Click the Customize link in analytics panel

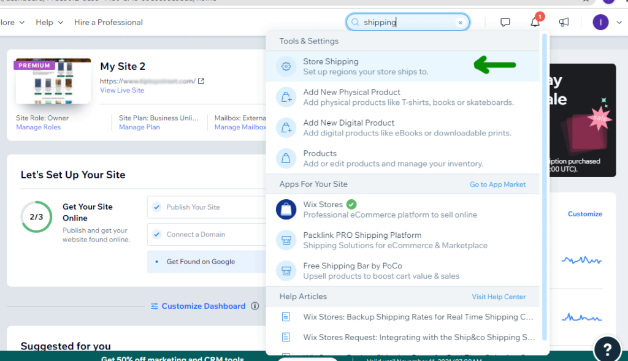(x=584, y=214)
